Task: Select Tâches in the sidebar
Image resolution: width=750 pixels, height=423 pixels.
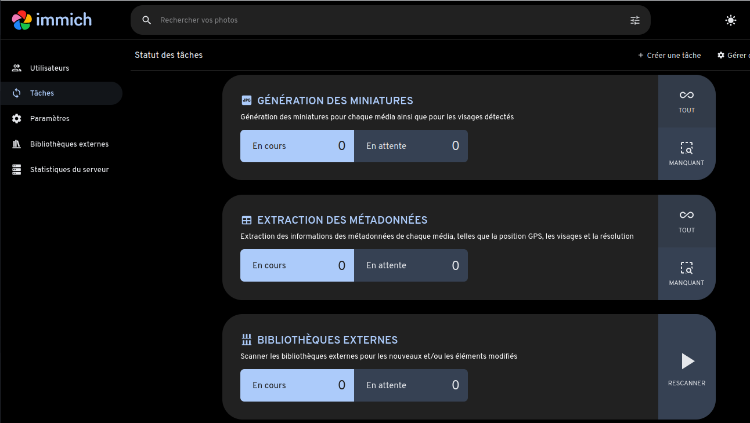Action: coord(42,93)
